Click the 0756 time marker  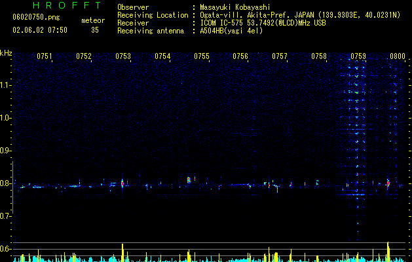pos(240,56)
